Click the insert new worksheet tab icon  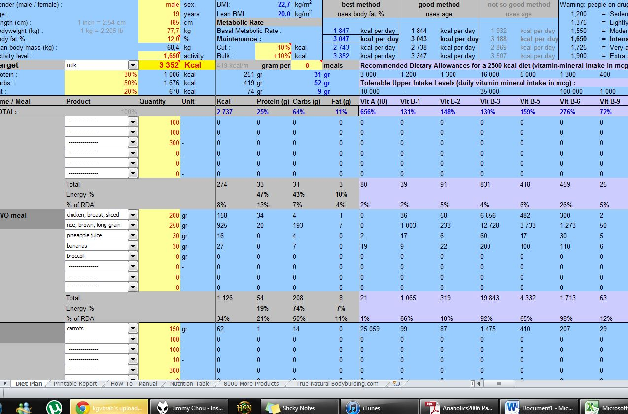tap(396, 383)
